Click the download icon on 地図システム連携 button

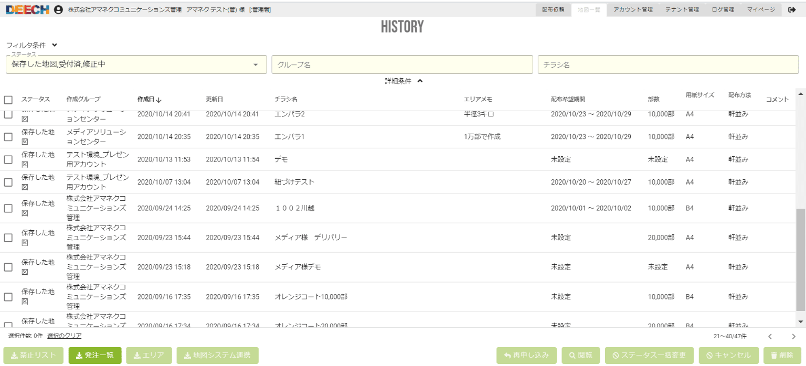point(187,355)
